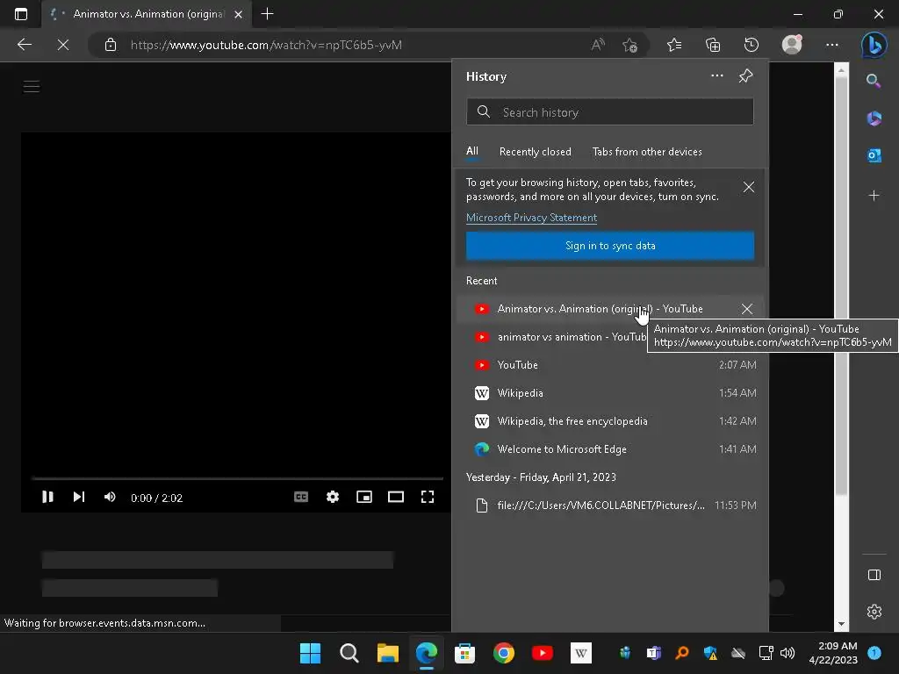Viewport: 899px width, 674px height.
Task: Open YouTube hamburger guide menu
Action: click(x=32, y=87)
